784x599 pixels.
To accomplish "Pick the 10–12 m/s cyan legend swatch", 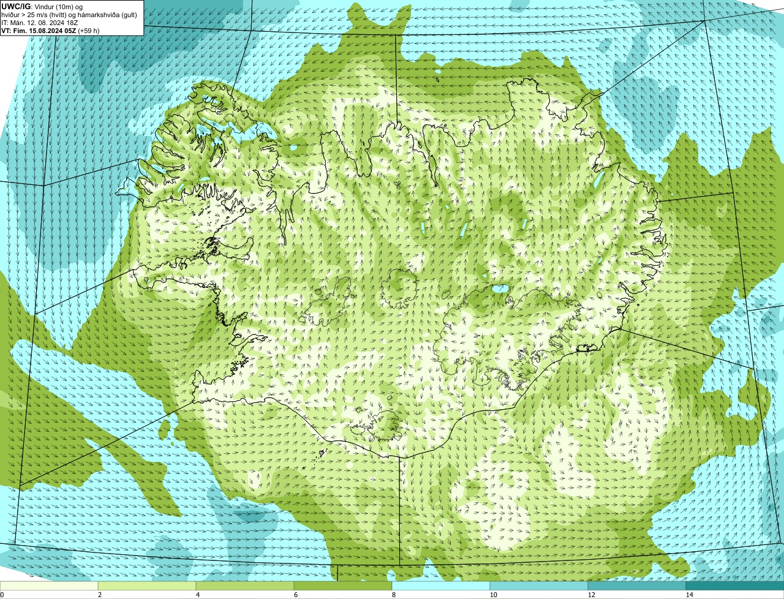I will point(540,586).
